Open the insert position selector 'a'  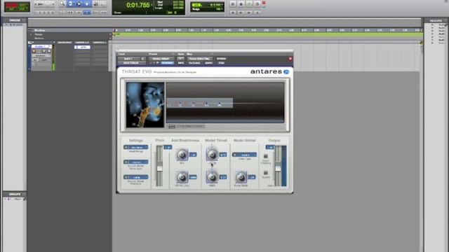tap(142, 59)
